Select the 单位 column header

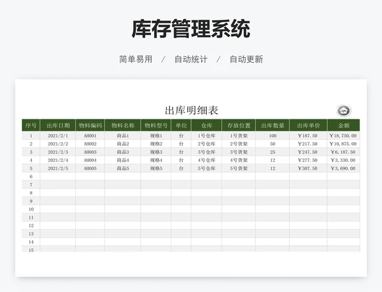point(181,125)
